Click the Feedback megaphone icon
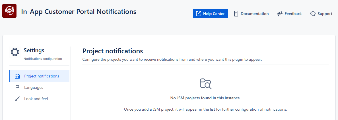338x120 pixels. coord(280,14)
